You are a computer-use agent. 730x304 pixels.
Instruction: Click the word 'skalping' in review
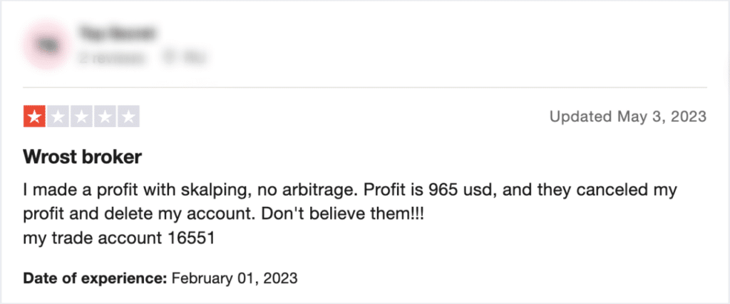click(207, 191)
